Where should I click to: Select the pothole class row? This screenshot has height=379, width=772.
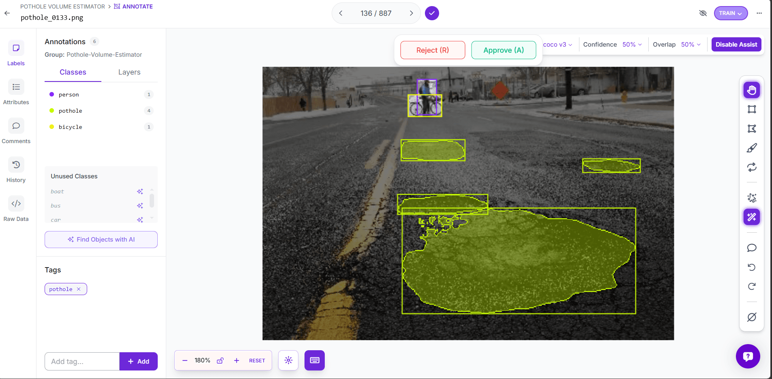(x=101, y=111)
